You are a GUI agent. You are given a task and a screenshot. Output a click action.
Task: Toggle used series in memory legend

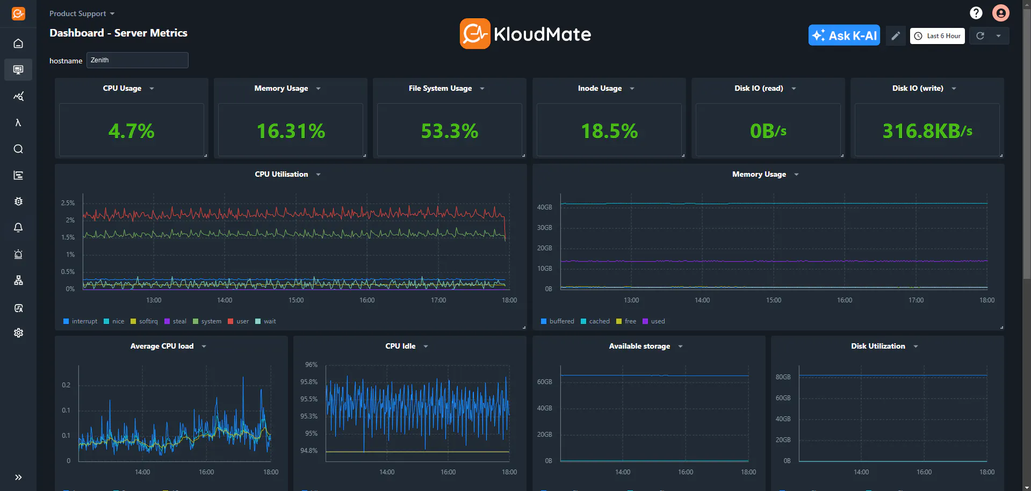click(x=654, y=321)
